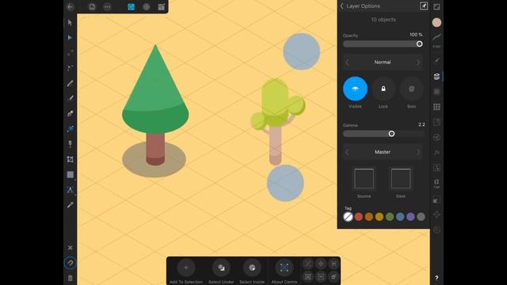The height and width of the screenshot is (285, 507).
Task: Select the Colour Picker eyedropper tool
Action: pyautogui.click(x=70, y=205)
